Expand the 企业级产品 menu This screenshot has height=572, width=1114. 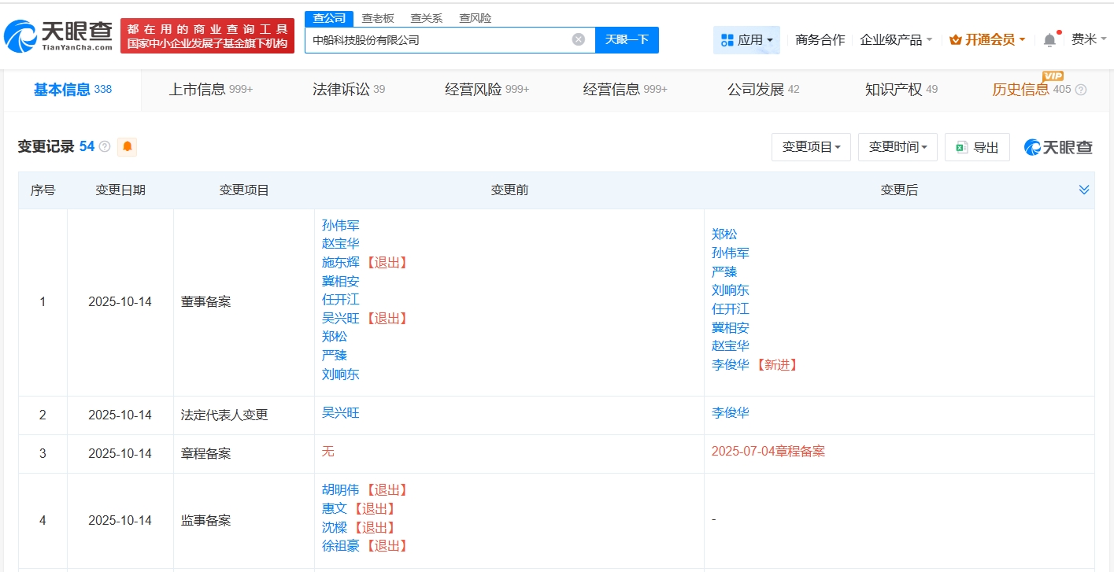896,39
